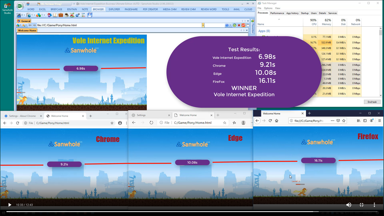Reload the page in Firefox window
Image resolution: width=384 pixels, height=216 pixels.
point(270,121)
